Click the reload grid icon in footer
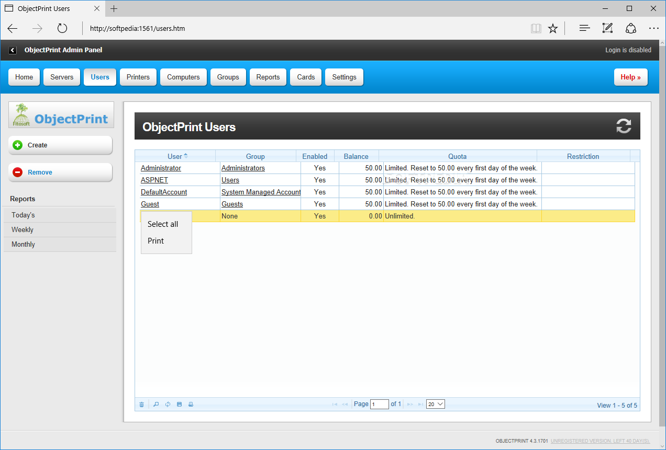This screenshot has height=450, width=666. pos(168,405)
